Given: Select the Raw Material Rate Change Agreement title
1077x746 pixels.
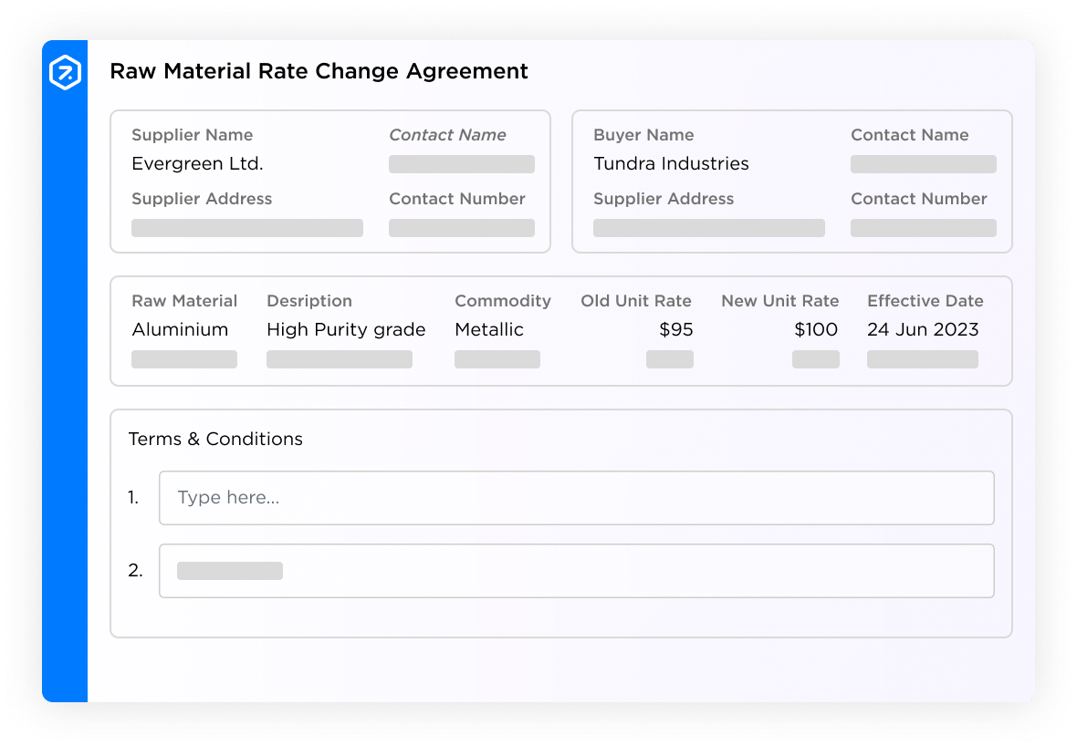Looking at the screenshot, I should pos(319,71).
